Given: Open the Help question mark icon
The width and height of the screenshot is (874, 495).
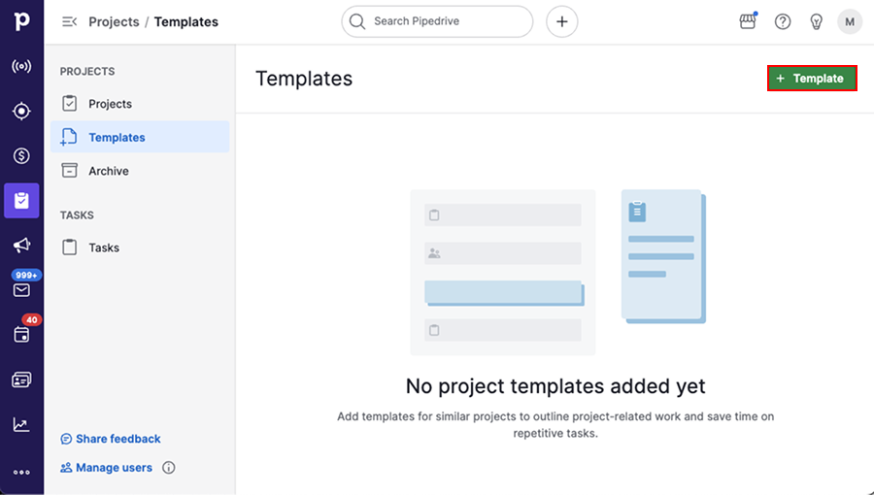Looking at the screenshot, I should [x=783, y=21].
